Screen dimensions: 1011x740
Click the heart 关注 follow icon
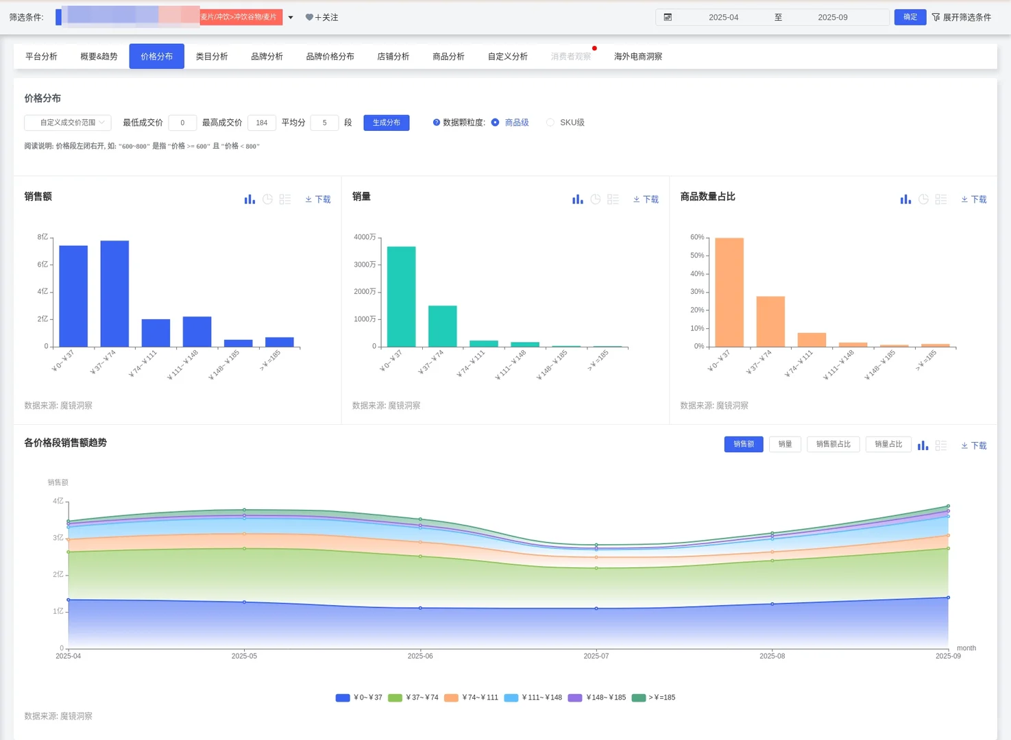[x=309, y=17]
